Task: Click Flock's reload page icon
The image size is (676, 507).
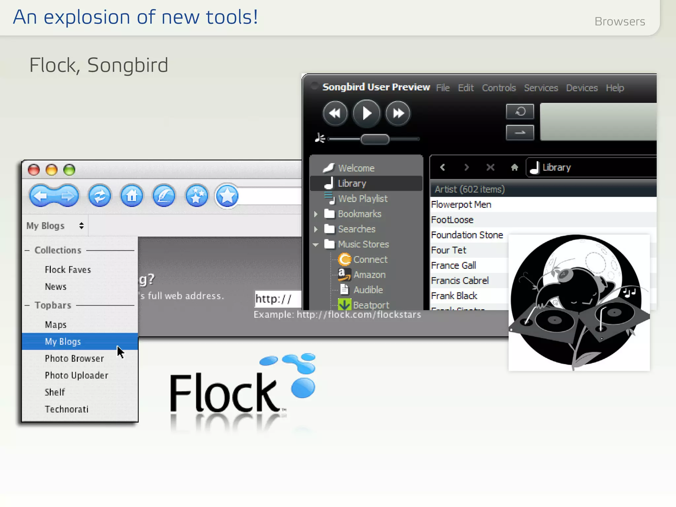Action: click(x=99, y=196)
